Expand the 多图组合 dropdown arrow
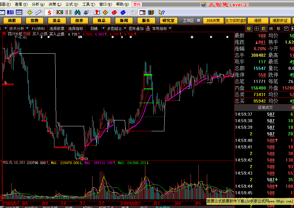 tap(125, 28)
